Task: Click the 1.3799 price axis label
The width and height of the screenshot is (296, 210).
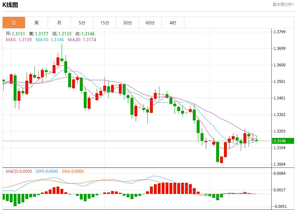Action: [279, 32]
